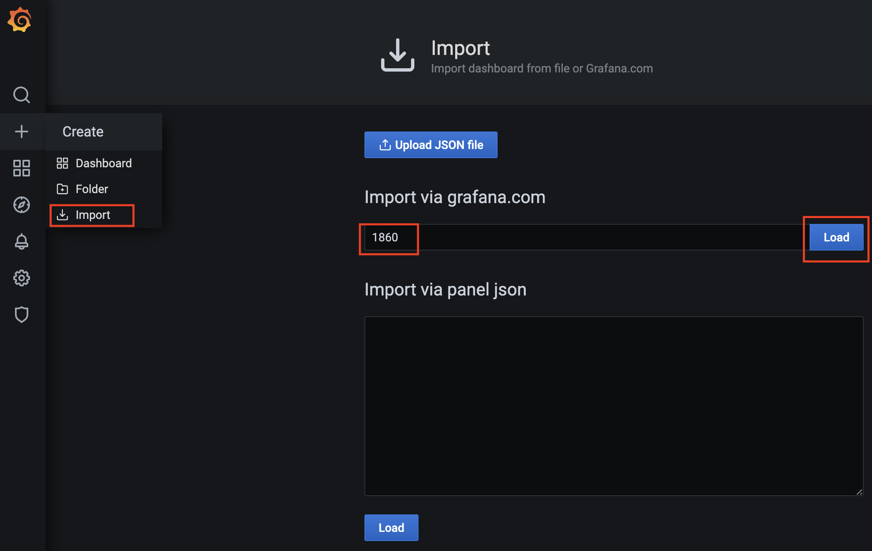Screen dimensions: 872x551
Task: Click the grafana.com dashboard ID input
Action: click(582, 237)
